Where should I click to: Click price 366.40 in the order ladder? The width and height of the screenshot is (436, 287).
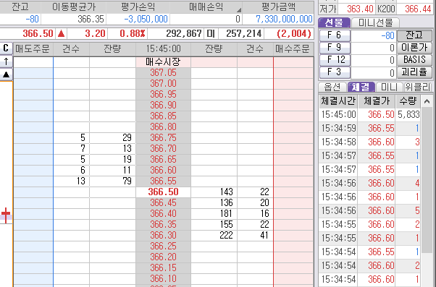point(163,213)
